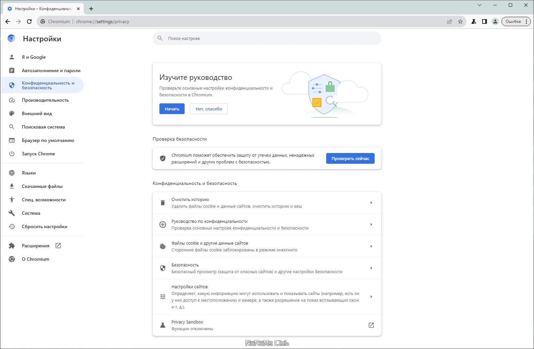The width and height of the screenshot is (534, 349).
Task: Expand arrow on Очистить историю row
Action: point(371,203)
